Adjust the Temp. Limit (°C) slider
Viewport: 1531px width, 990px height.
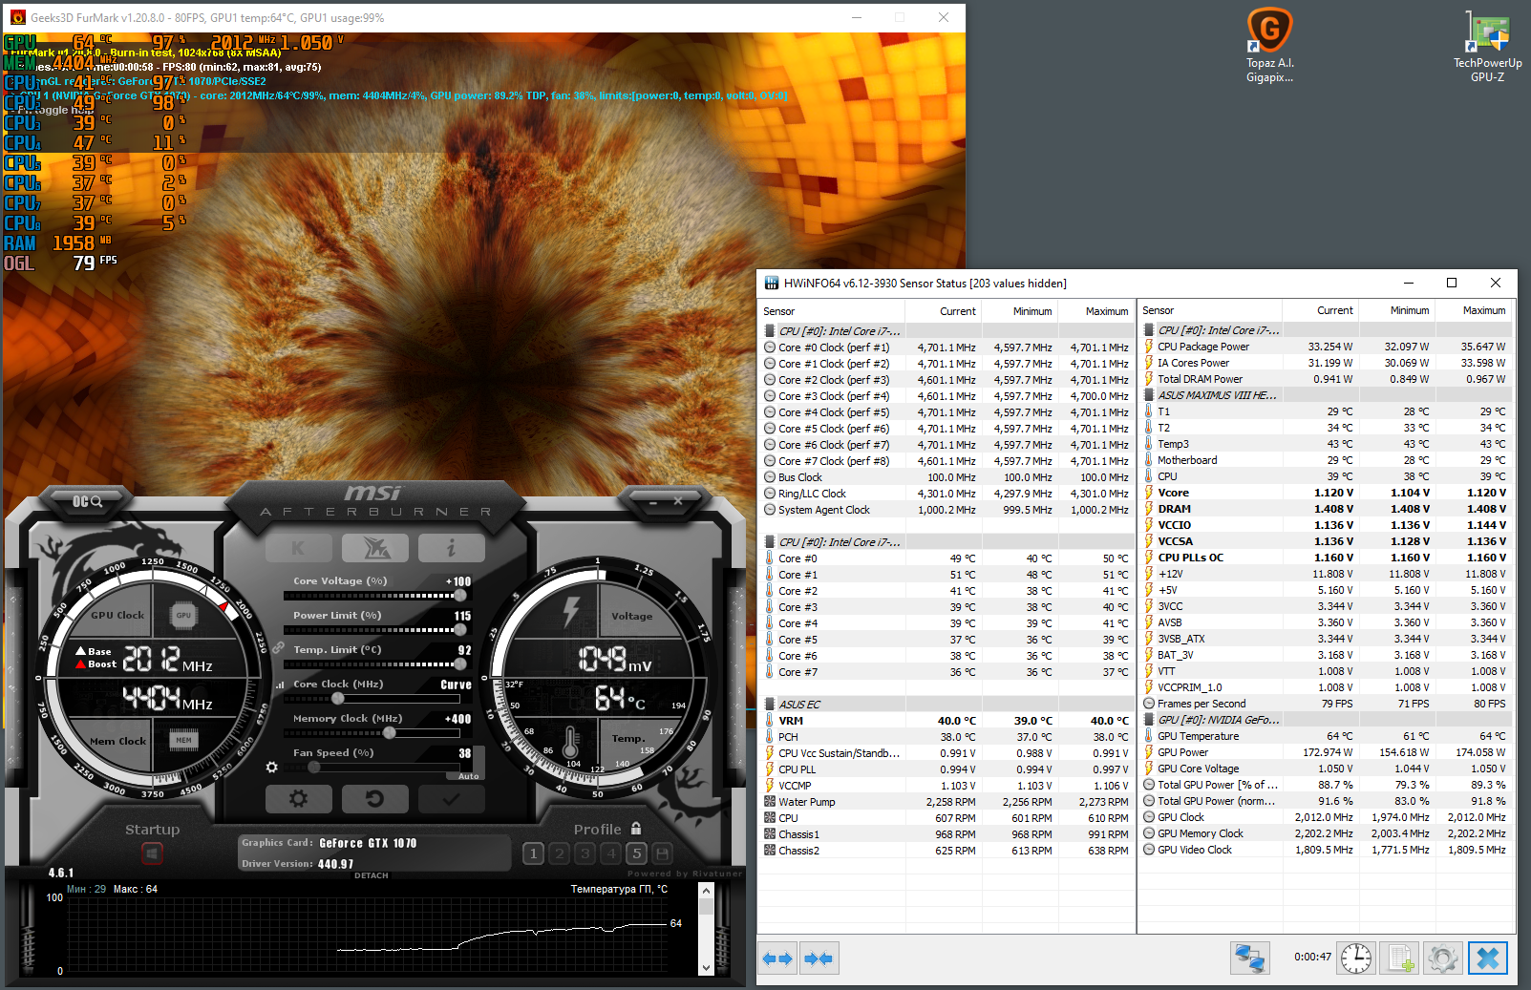[372, 664]
